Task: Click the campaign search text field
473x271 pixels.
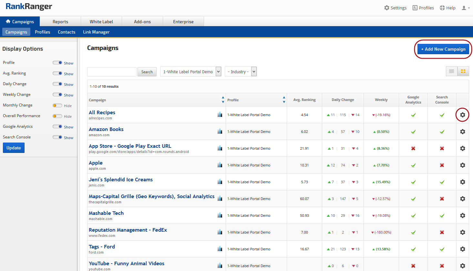Action: tap(112, 72)
